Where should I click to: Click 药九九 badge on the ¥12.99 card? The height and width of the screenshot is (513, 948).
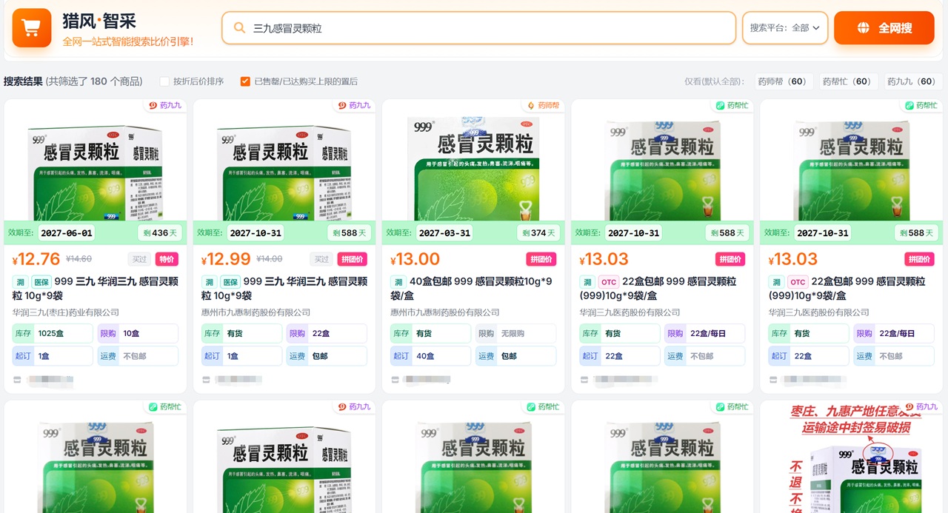[x=354, y=105]
